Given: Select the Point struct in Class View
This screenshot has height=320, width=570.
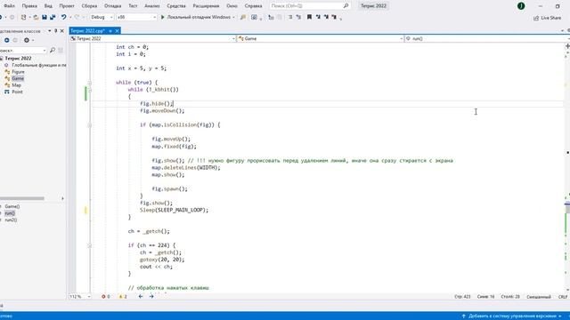Looking at the screenshot, I should [17, 92].
